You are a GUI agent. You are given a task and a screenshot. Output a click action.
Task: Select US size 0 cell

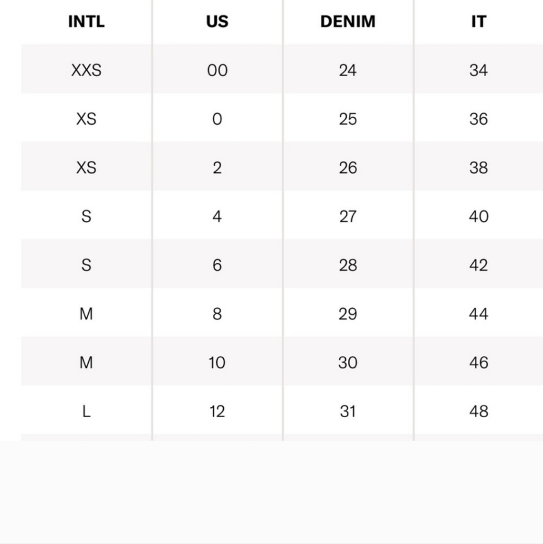point(217,119)
